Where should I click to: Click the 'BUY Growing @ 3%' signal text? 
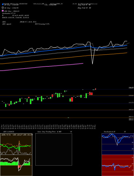42,24
